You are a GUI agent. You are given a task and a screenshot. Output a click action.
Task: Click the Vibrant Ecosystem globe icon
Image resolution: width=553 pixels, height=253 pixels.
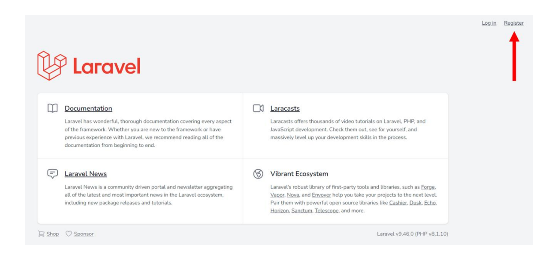tap(258, 174)
